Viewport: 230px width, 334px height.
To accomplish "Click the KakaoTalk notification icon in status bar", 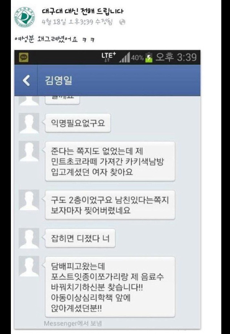I will 24,57.
